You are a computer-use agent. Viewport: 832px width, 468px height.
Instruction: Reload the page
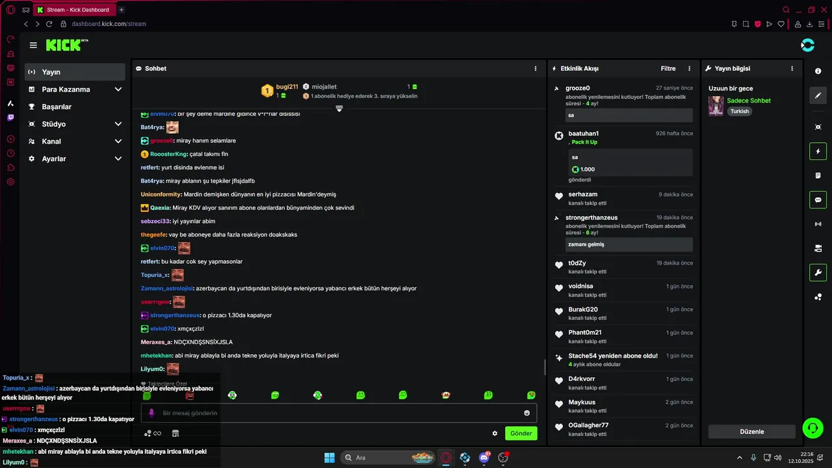[49, 24]
